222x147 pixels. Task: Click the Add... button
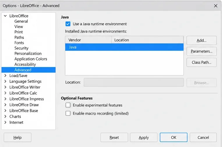coord(202,40)
